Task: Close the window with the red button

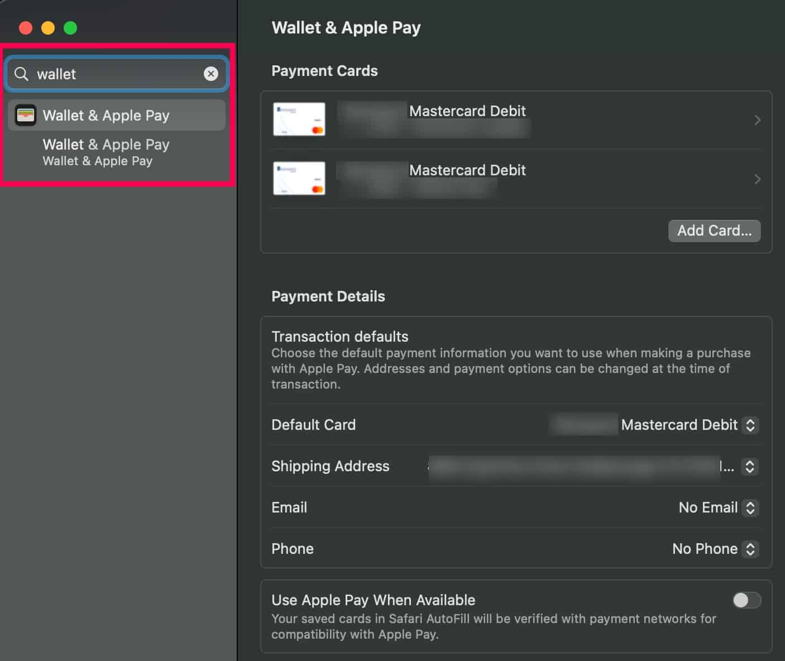Action: [26, 28]
